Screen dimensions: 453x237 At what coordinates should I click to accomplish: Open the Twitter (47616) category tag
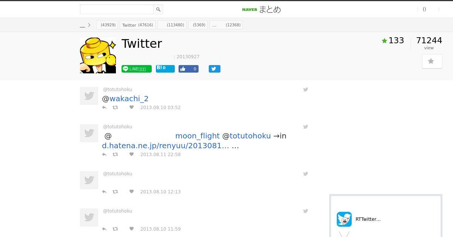coord(137,25)
